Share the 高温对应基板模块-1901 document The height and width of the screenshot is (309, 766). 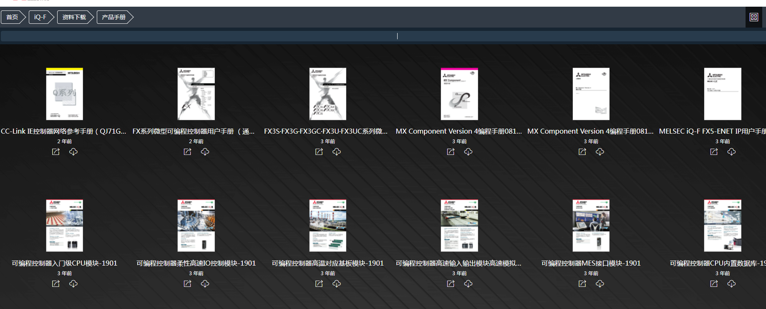(x=319, y=284)
